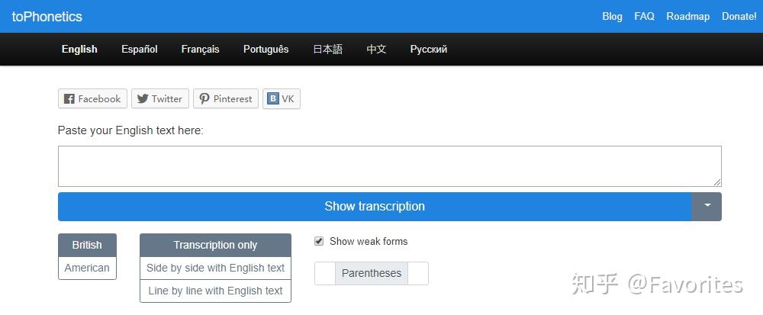Select the British pronunciation option
763x315 pixels.
pyautogui.click(x=87, y=245)
